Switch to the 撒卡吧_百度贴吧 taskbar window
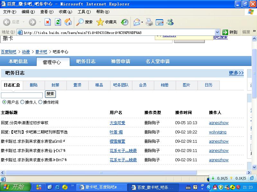Screen dimensions: 257x192 [102, 187]
